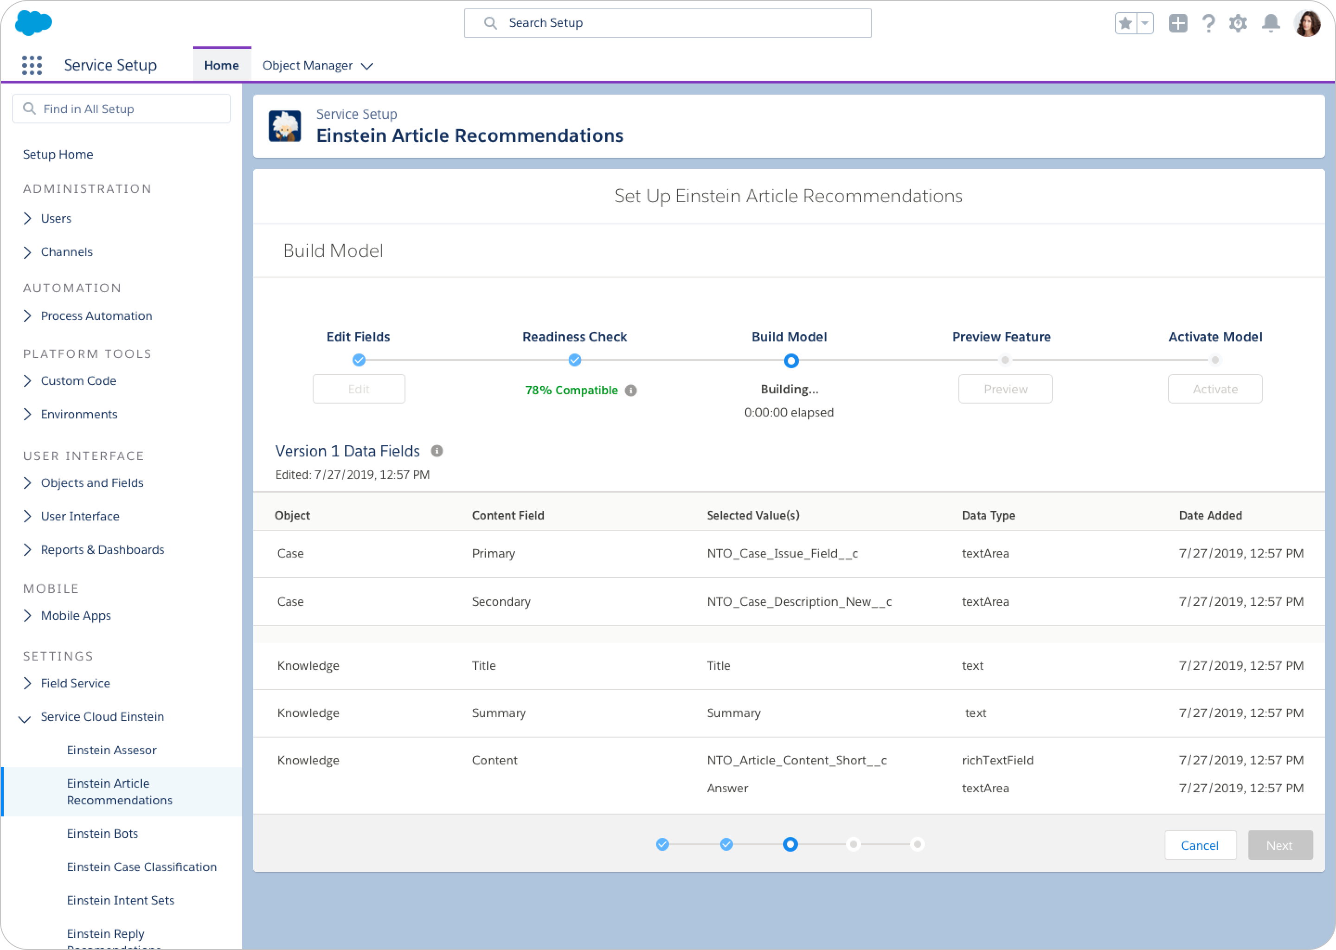Click the active third footer progress dot
The width and height of the screenshot is (1336, 950).
[790, 844]
